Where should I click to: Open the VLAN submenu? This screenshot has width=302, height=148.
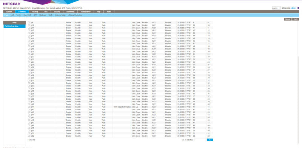[19, 15]
